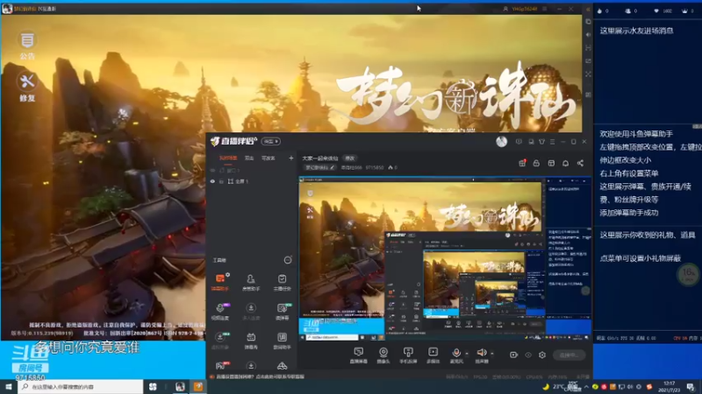Expand the speaker volume dropdown arrow
Viewport: 702px width, 394px height.
(x=492, y=354)
